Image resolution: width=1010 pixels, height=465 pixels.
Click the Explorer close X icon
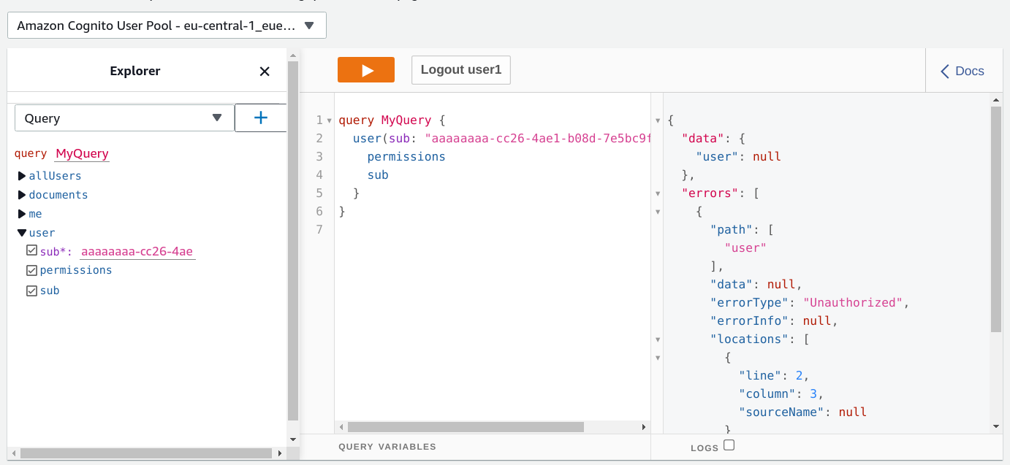coord(265,72)
